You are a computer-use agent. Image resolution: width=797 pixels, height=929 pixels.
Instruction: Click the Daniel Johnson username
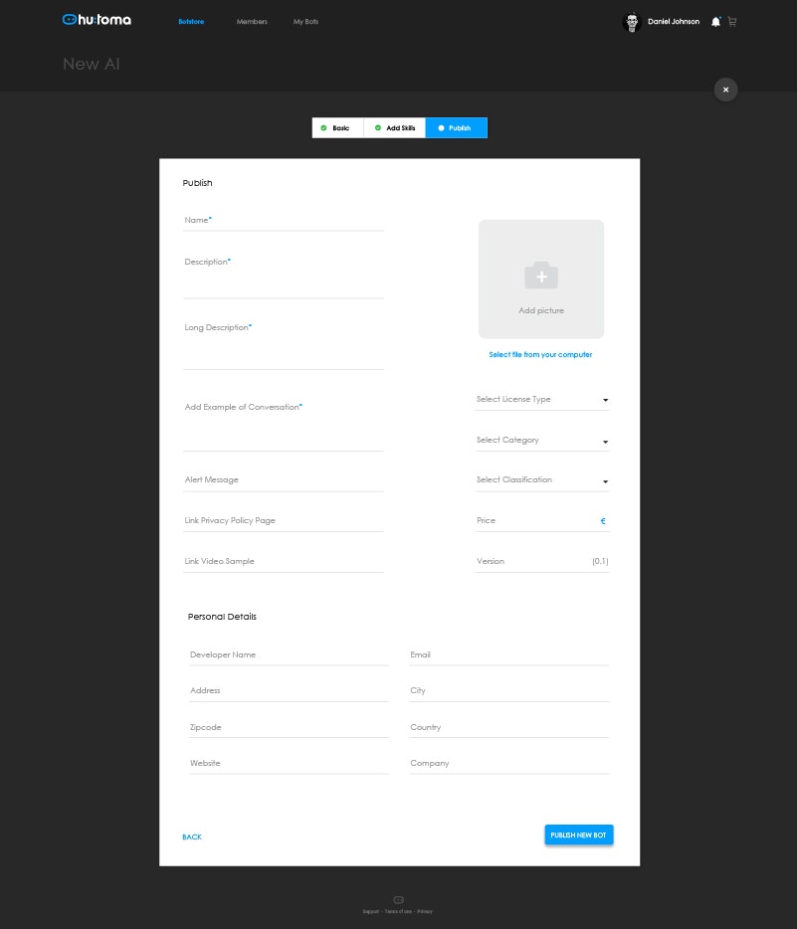coord(674,21)
